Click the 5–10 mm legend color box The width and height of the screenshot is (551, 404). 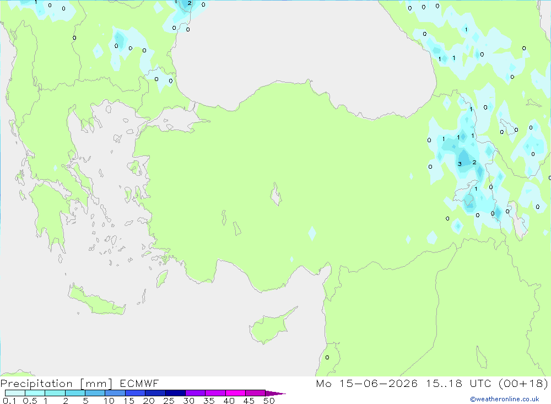click(95, 393)
